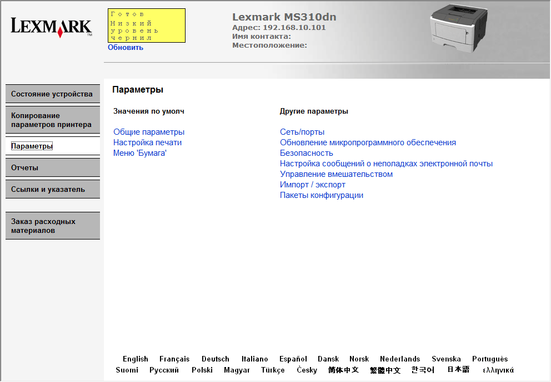Switch language to Suomi
This screenshot has width=551, height=382.
point(127,370)
